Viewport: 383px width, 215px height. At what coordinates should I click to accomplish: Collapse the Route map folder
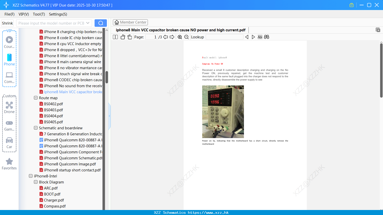(36, 98)
